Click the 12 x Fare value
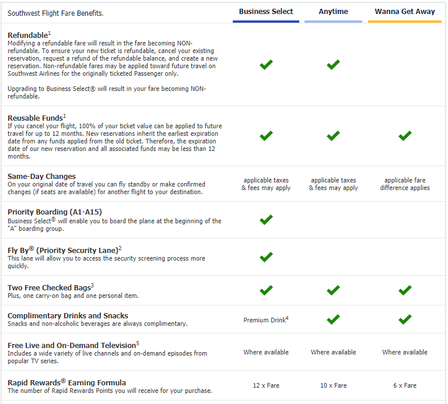448x404 pixels. (x=266, y=385)
